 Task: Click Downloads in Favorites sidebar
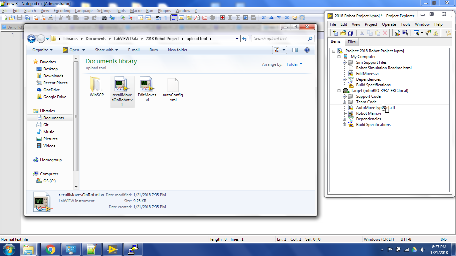pos(53,76)
